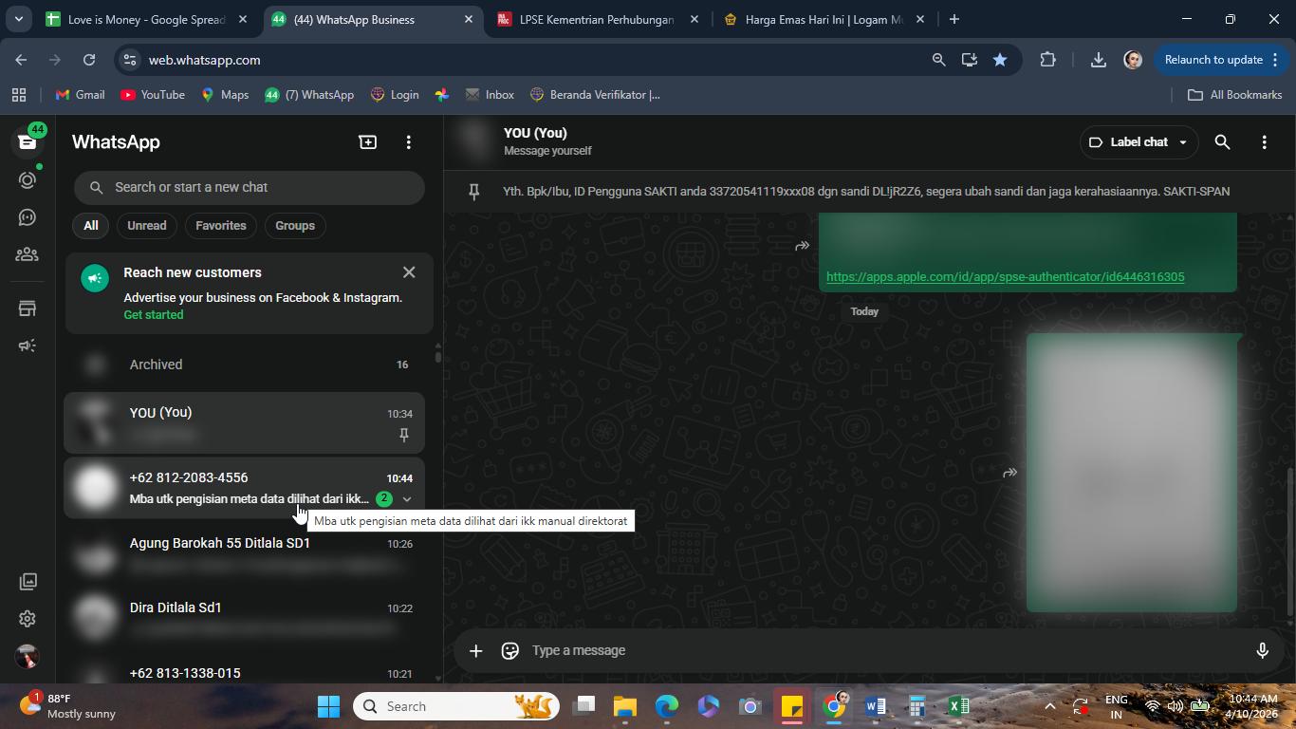Open the Catalog storefront icon in the sidebar
The width and height of the screenshot is (1296, 729).
pos(28,308)
